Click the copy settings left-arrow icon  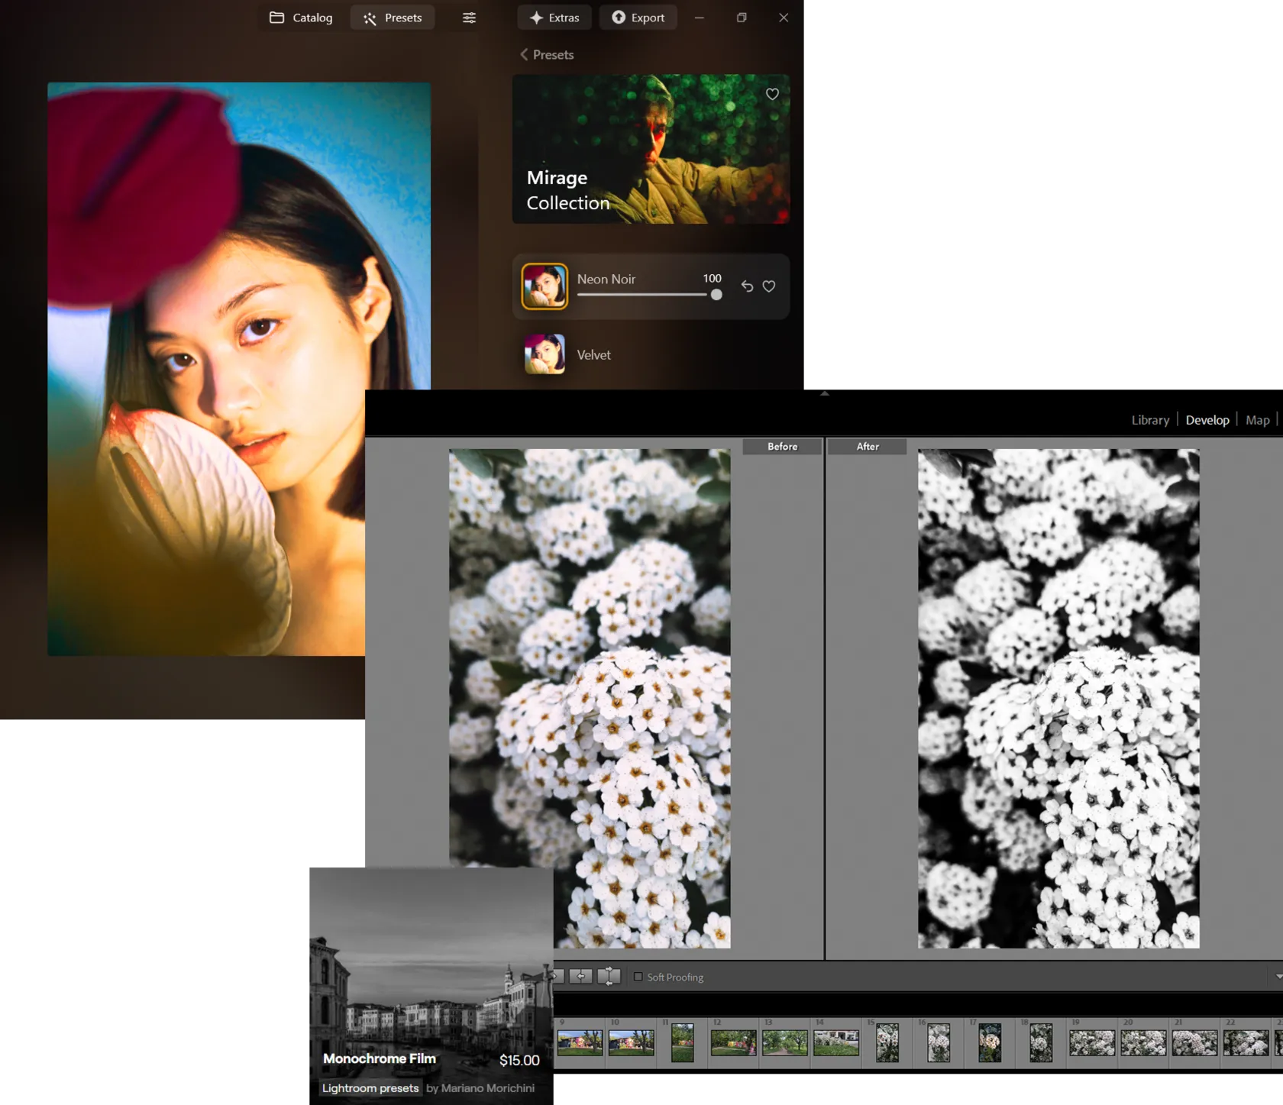[x=580, y=976]
